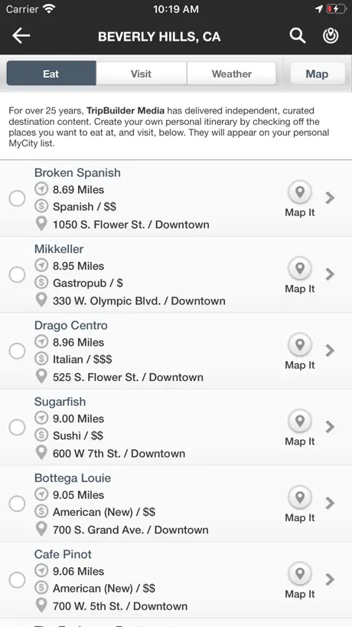
Task: Tap the back arrow in the header
Action: pos(21,36)
